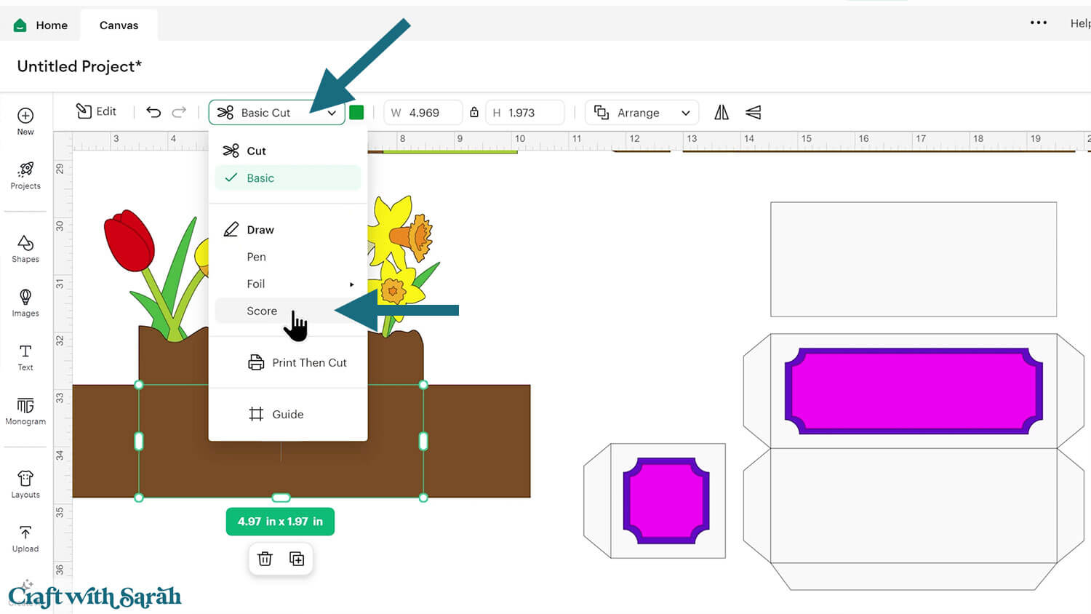Switch to the Canvas tab

[119, 25]
